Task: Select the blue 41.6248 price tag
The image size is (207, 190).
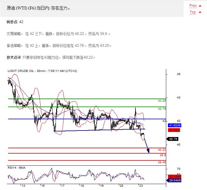Action: 174,125
